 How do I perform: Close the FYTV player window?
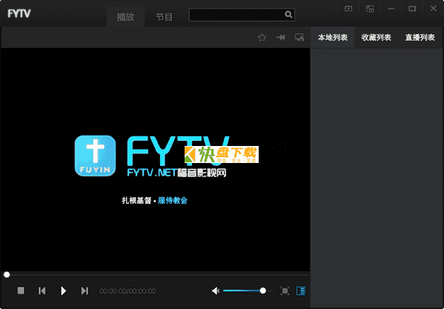[433, 8]
